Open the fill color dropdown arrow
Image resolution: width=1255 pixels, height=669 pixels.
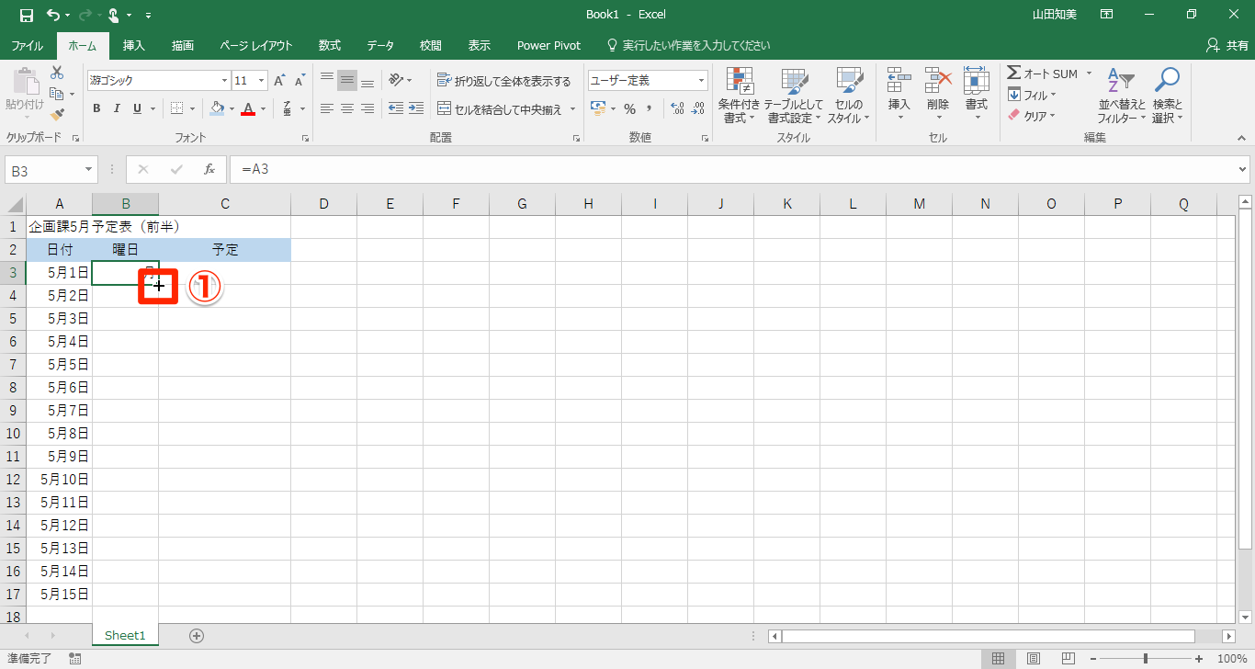(x=231, y=108)
